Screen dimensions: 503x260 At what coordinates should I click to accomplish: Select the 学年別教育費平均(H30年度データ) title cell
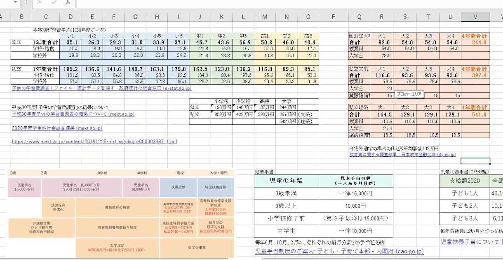coord(69,30)
